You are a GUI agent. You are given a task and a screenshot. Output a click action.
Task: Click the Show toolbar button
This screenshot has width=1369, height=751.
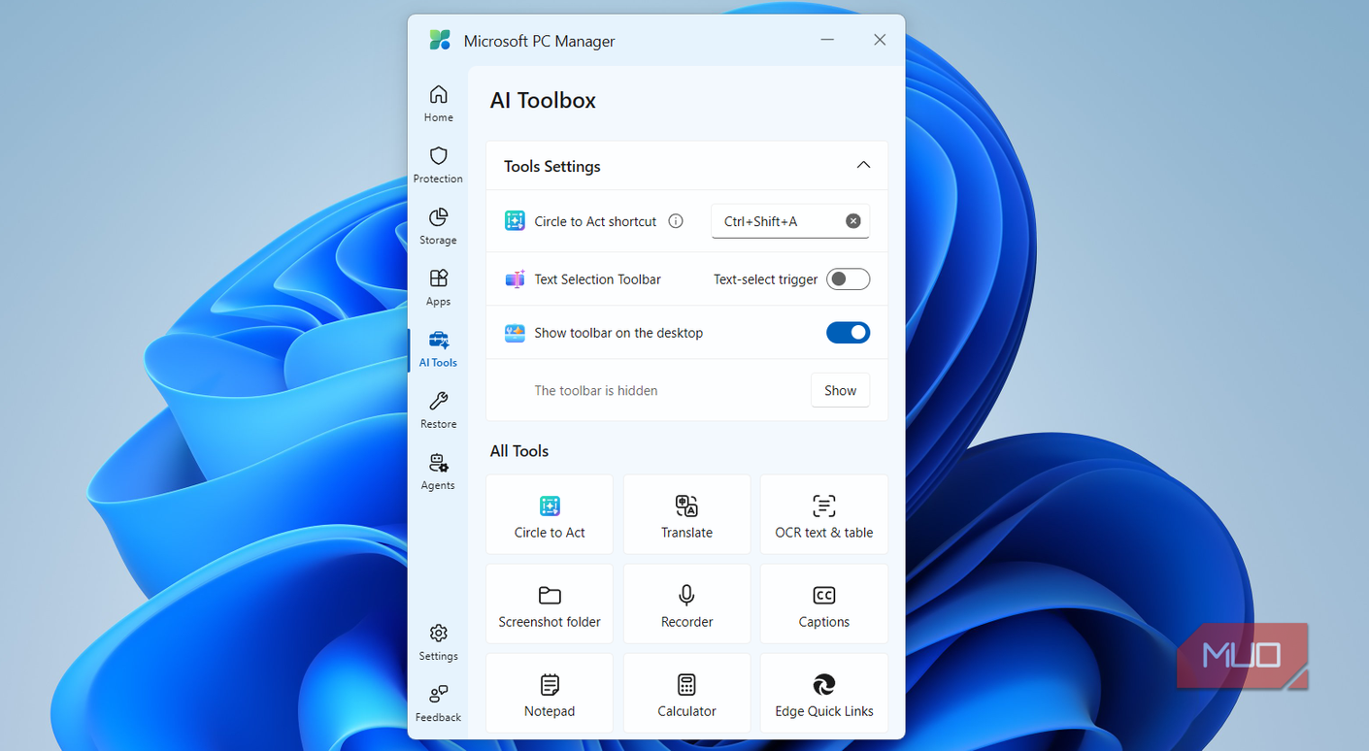pyautogui.click(x=840, y=390)
